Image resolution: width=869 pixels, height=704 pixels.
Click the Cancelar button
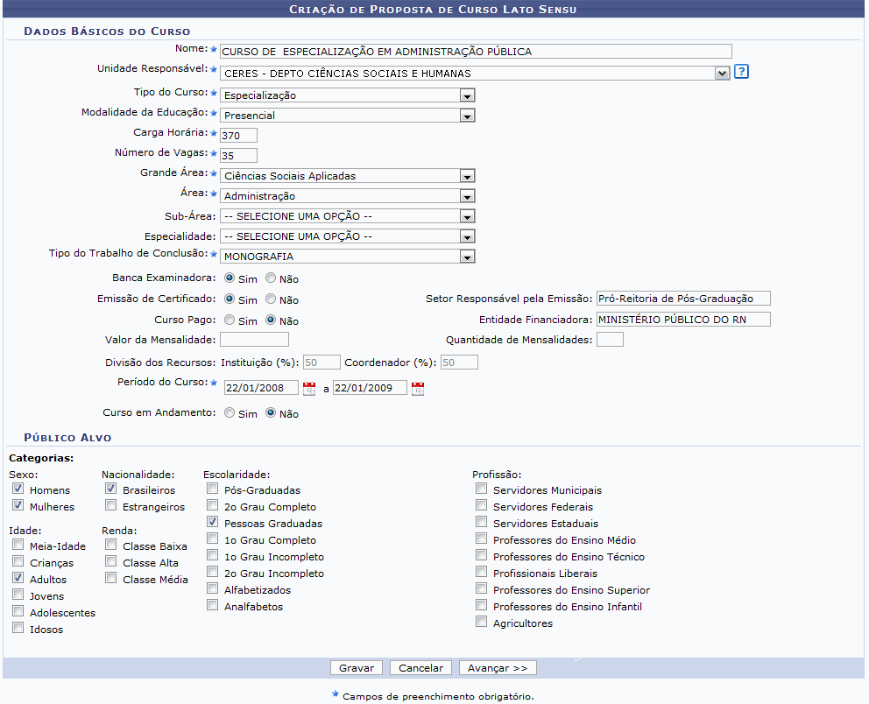click(420, 668)
